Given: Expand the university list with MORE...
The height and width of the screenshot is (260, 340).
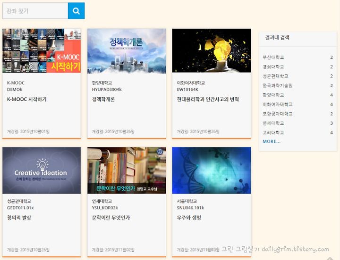Looking at the screenshot, I should pos(272,141).
